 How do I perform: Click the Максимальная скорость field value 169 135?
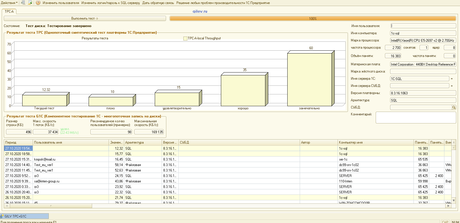[149, 132]
